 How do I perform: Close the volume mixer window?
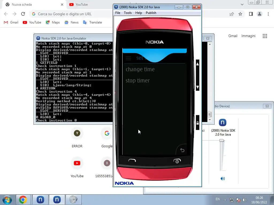267,106
